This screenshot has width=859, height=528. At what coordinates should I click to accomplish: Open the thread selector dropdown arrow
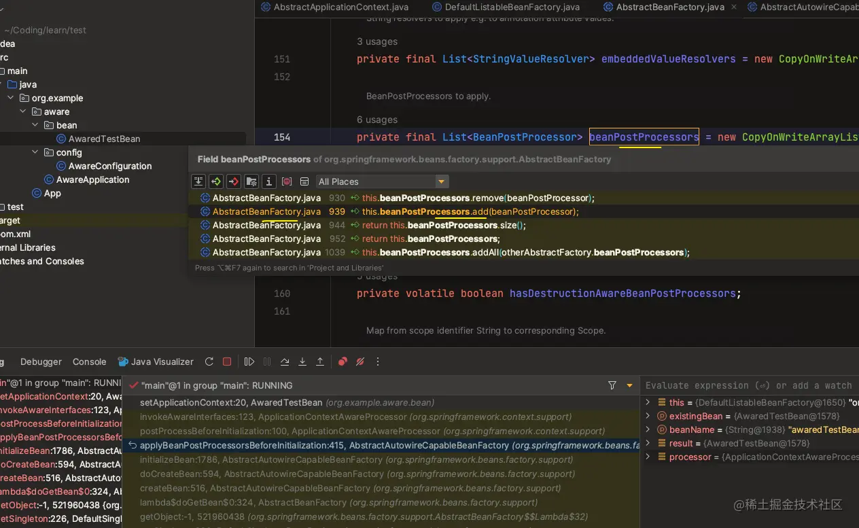[x=629, y=385]
